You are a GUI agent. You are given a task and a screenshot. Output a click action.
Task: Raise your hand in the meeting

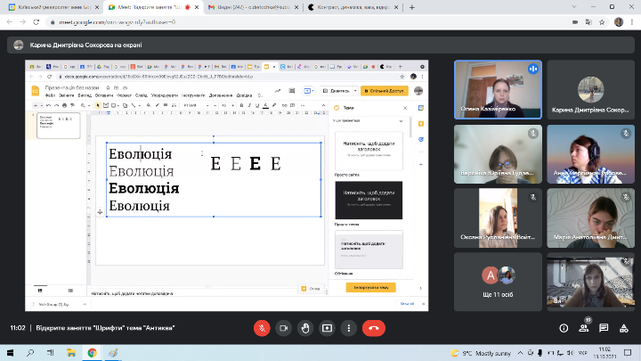tap(304, 328)
